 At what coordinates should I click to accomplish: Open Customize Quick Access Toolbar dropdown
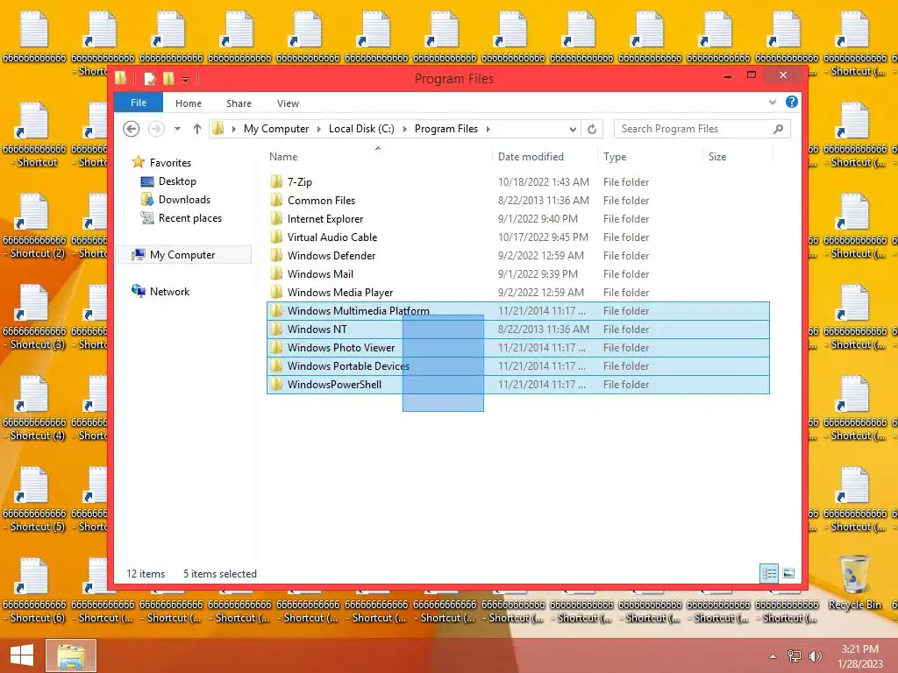click(x=186, y=79)
